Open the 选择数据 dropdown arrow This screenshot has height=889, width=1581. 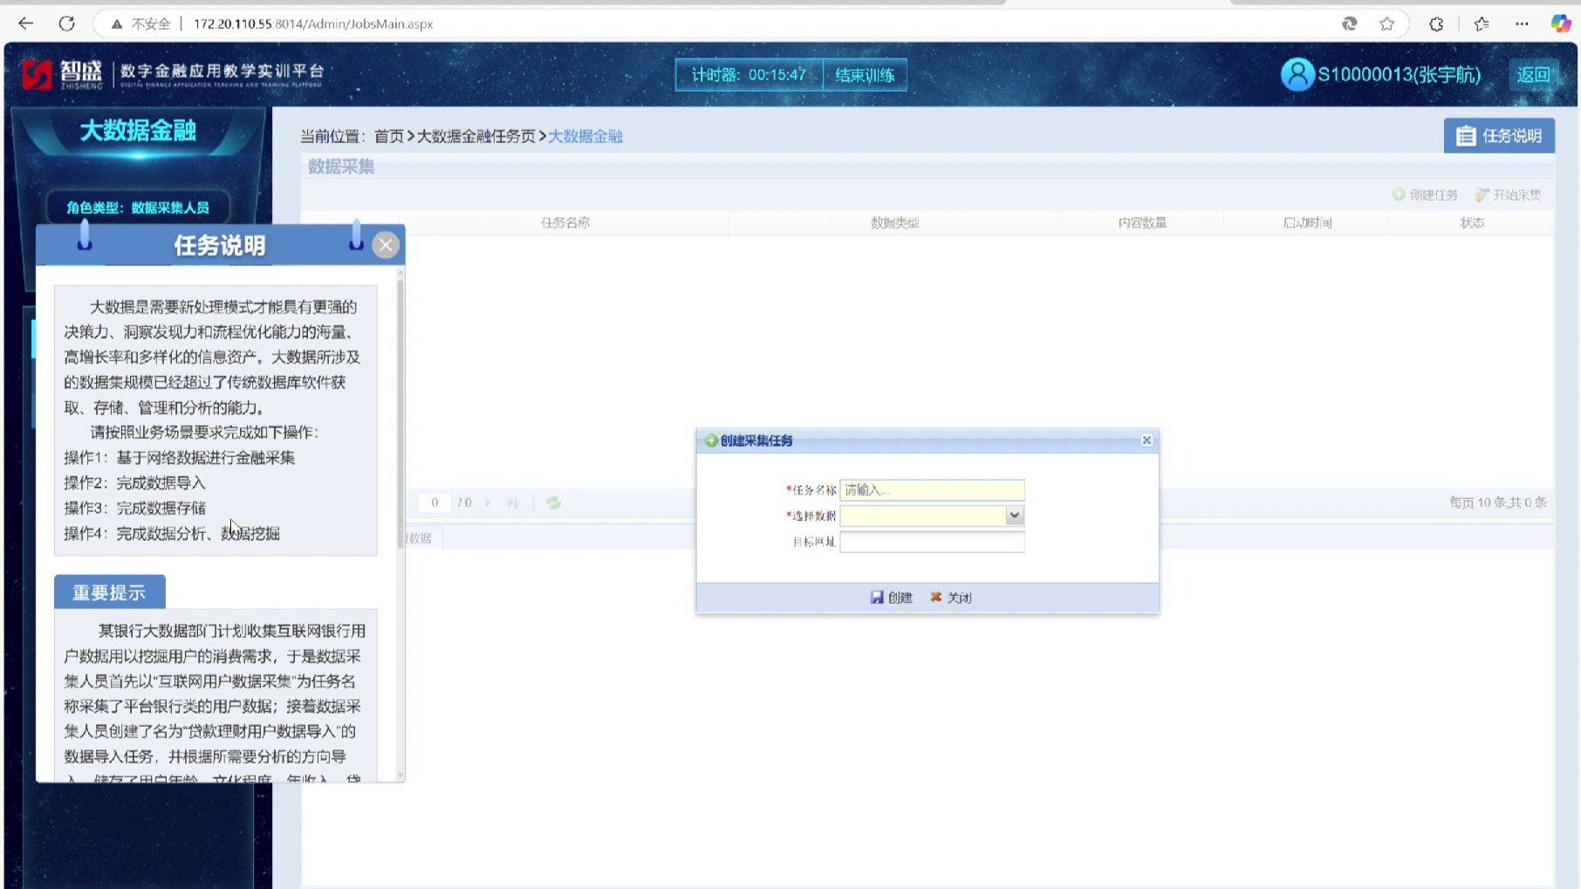pos(1014,516)
